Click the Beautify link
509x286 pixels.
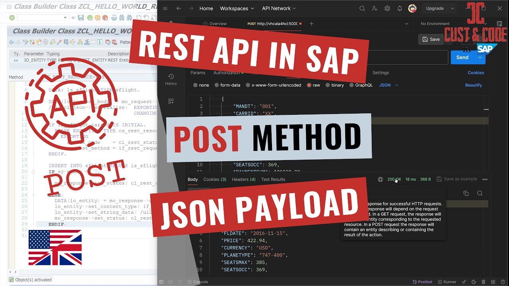point(474,85)
